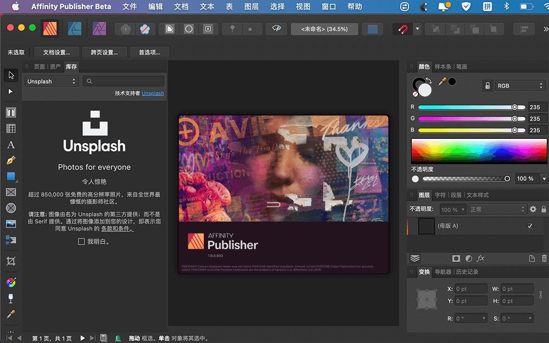This screenshot has width=549, height=343.
Task: Open 条款和条件 link
Action: [x=117, y=228]
